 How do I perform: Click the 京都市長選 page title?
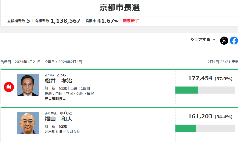[x=119, y=8]
